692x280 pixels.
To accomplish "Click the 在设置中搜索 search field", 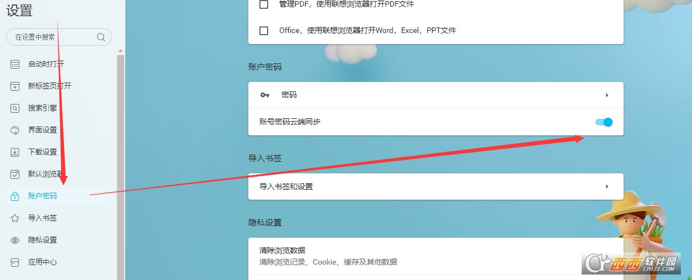I will pos(52,37).
